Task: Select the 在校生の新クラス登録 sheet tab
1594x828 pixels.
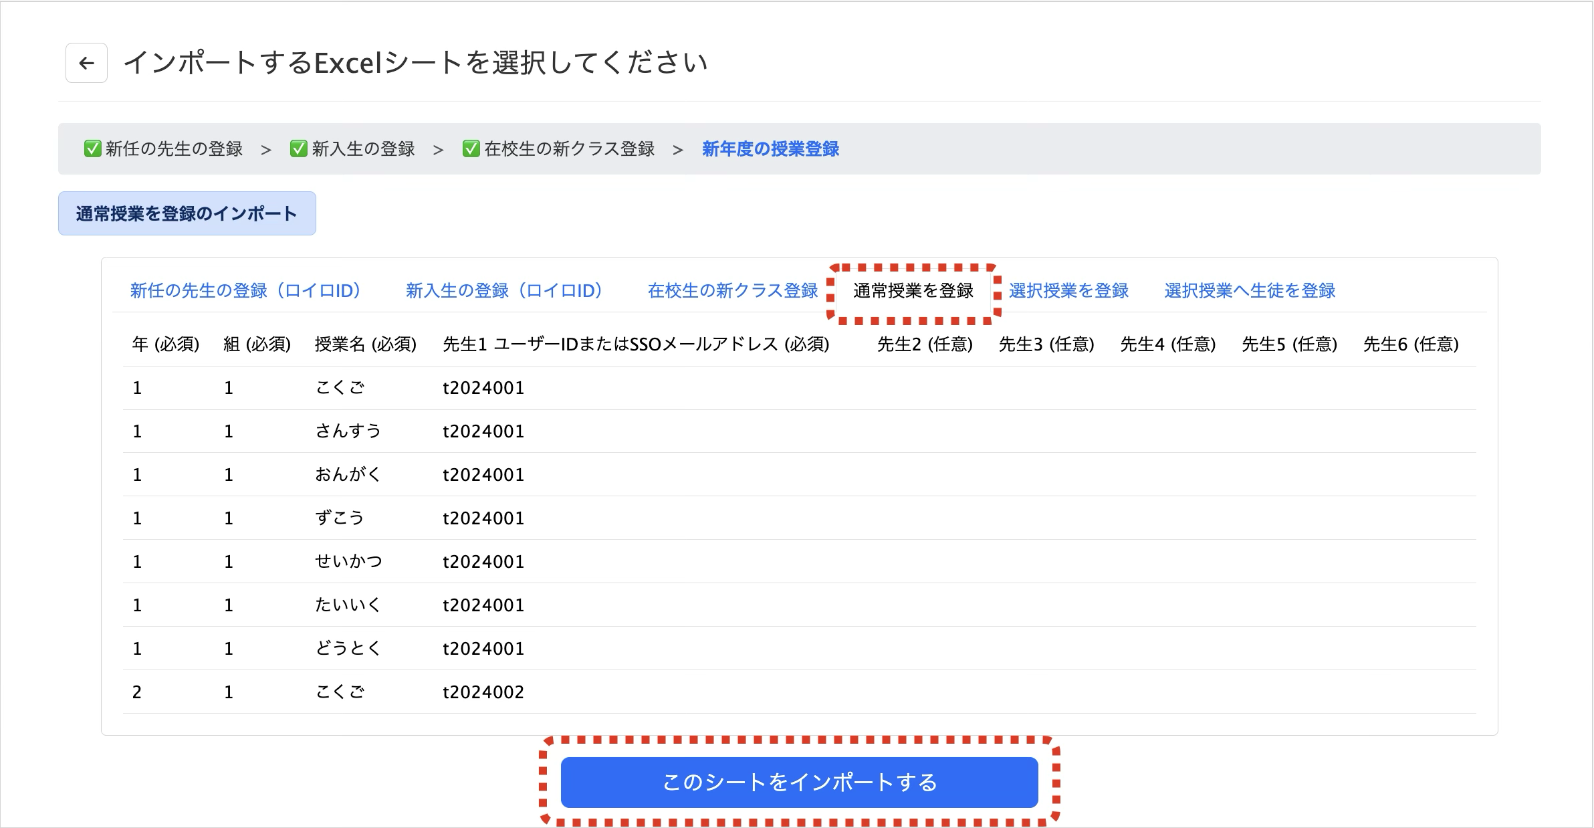Action: pyautogui.click(x=732, y=290)
